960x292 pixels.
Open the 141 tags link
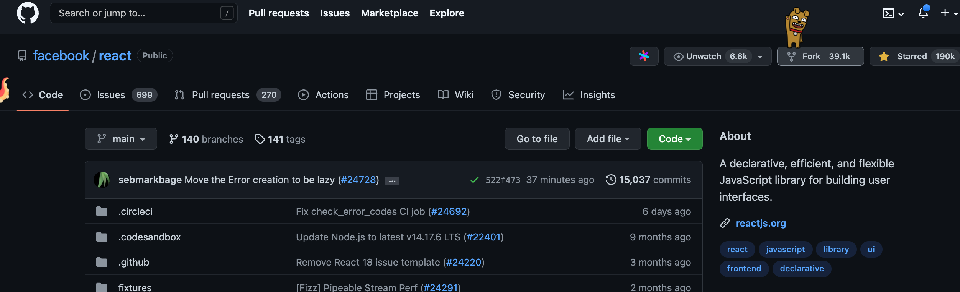[280, 139]
